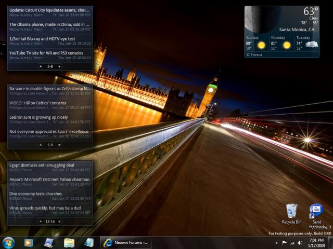
Task: Page up in the MSNBC News feed gadget
Action: [x=41, y=222]
